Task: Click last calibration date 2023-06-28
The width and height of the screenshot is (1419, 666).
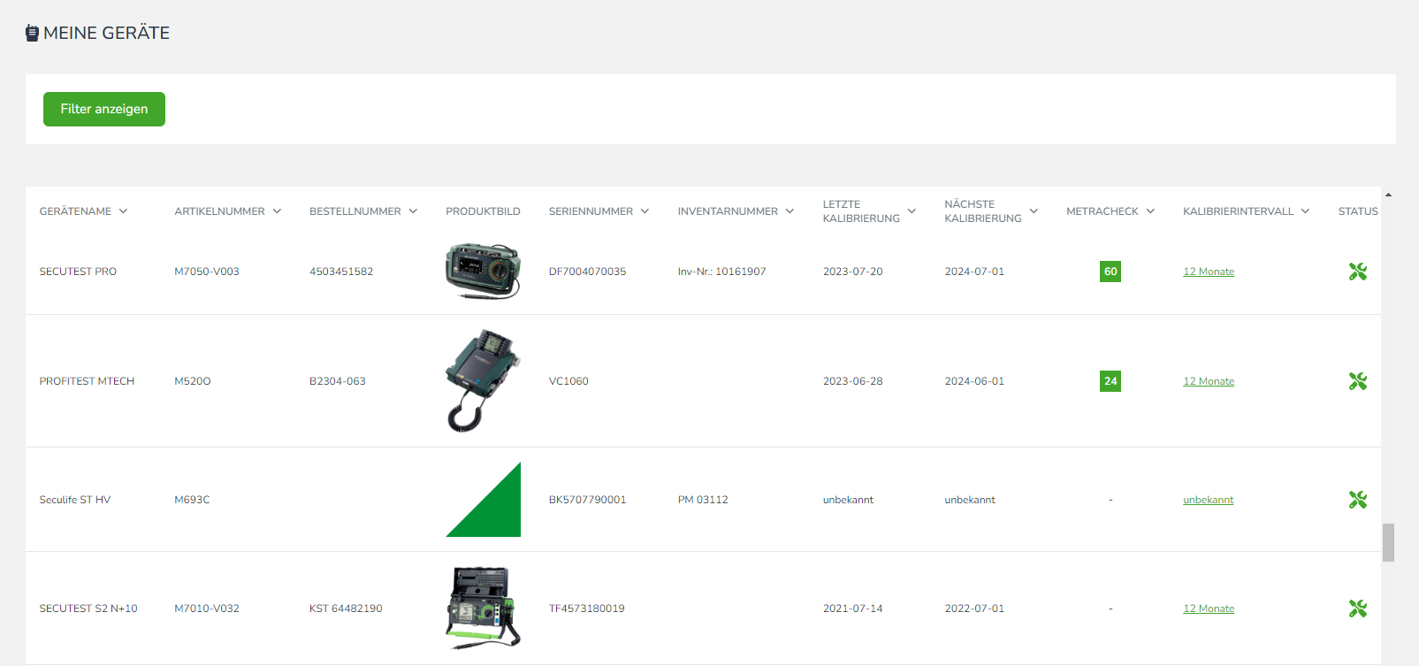Action: [852, 381]
